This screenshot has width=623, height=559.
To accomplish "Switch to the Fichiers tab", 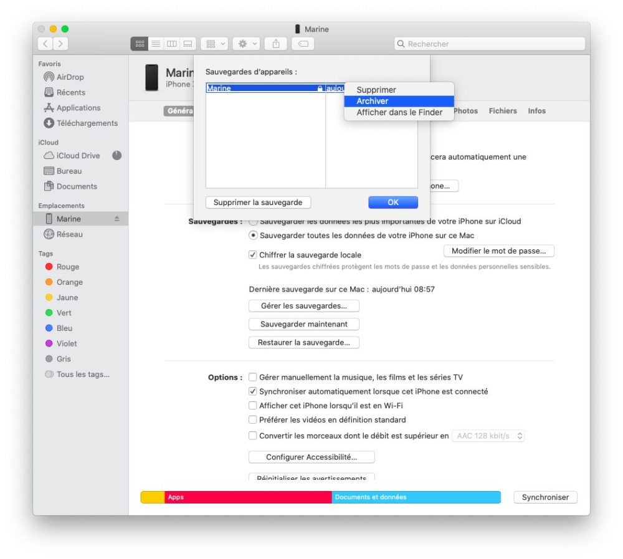I will tap(503, 111).
